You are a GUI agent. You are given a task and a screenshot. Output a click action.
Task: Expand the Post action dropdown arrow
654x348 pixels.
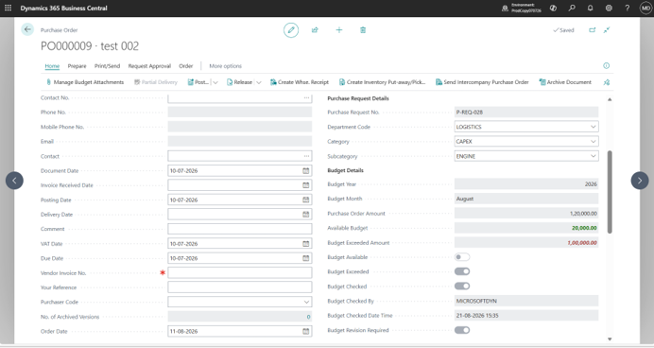(x=215, y=82)
